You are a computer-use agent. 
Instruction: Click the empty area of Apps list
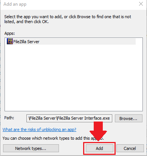point(74,78)
